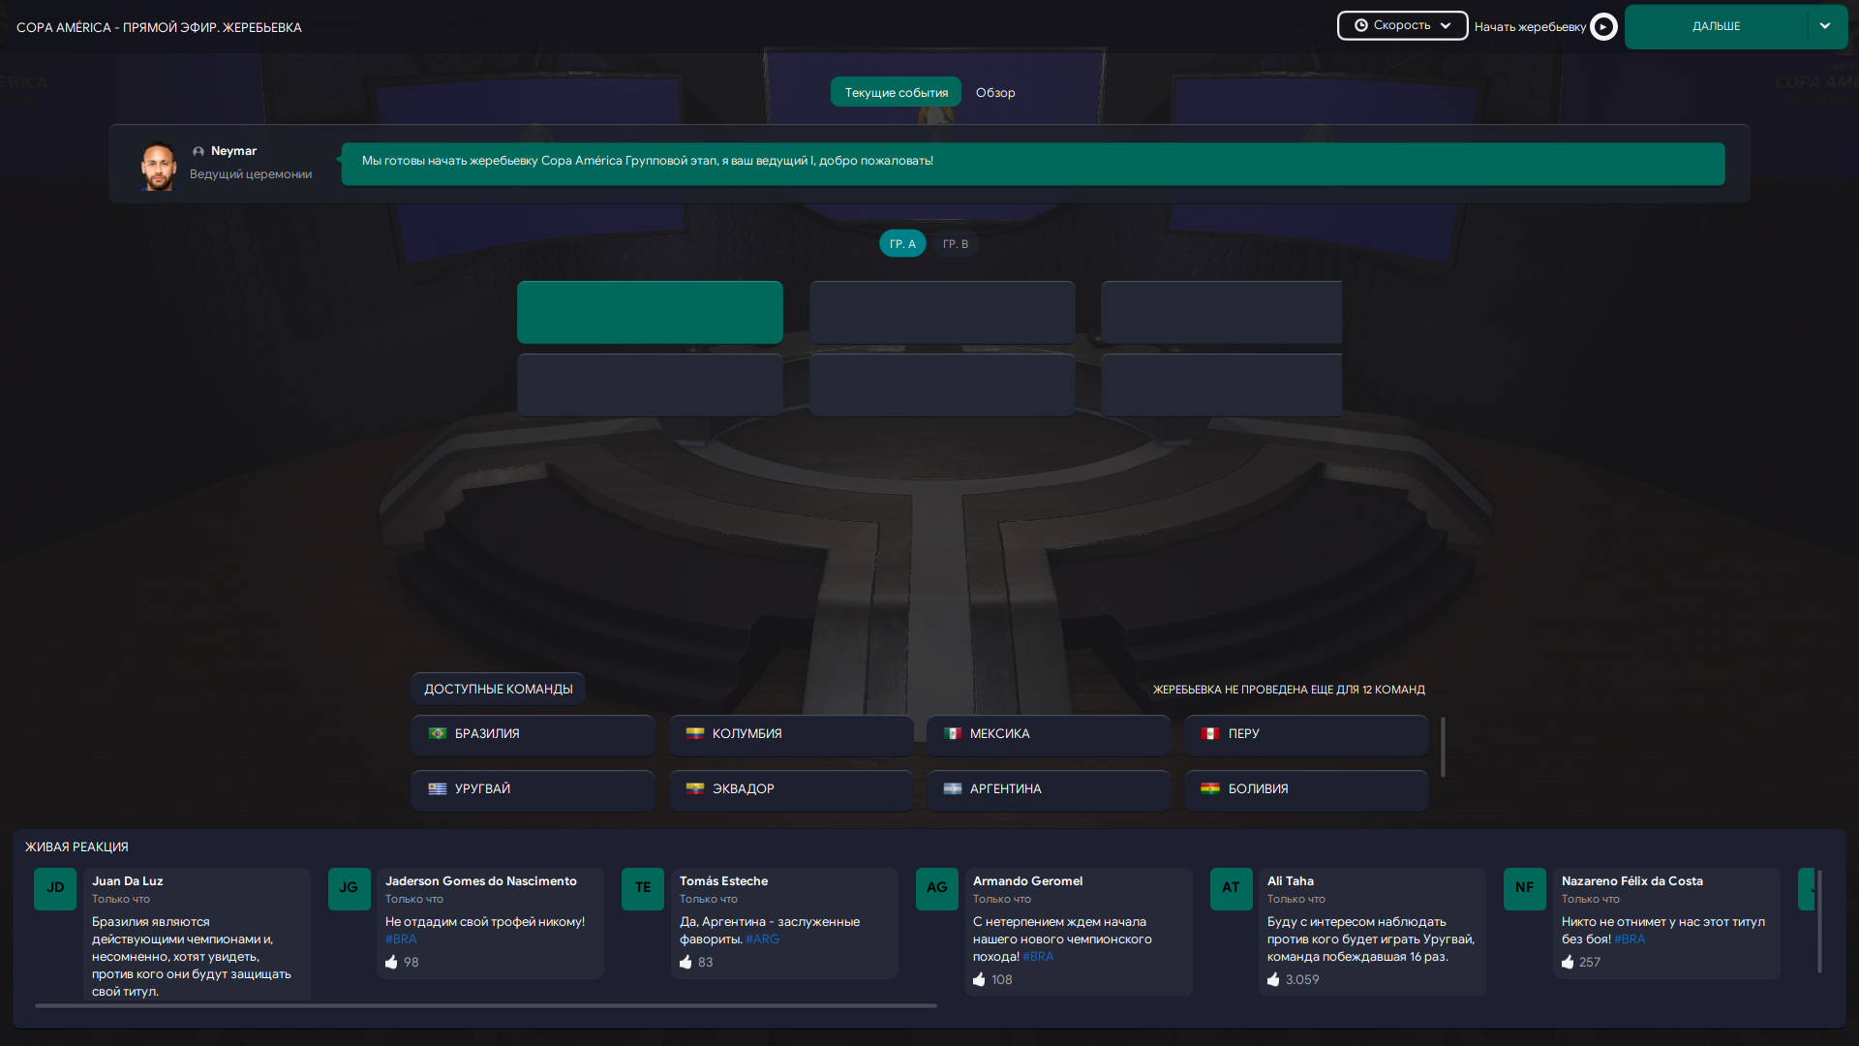
Task: Toggle to group ГР. B
Action: coord(956,244)
